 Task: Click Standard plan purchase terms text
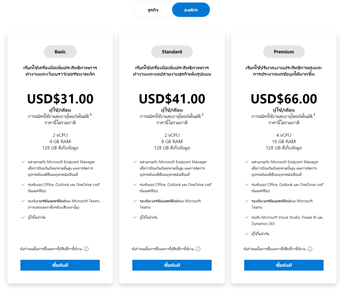[x=163, y=249]
